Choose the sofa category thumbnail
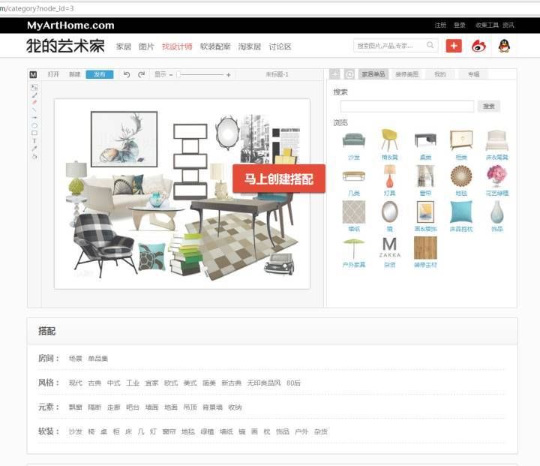540x466 pixels. point(354,140)
